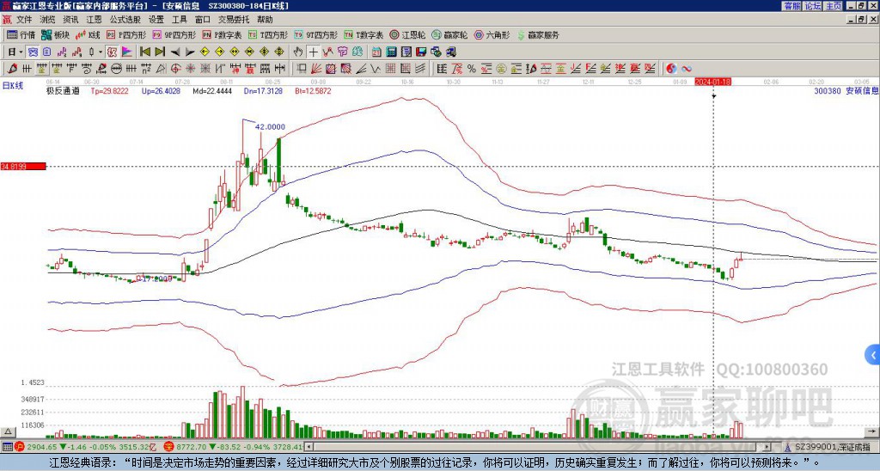The image size is (880, 471).
Task: Click the black right arrow icon
Action: tap(190, 52)
